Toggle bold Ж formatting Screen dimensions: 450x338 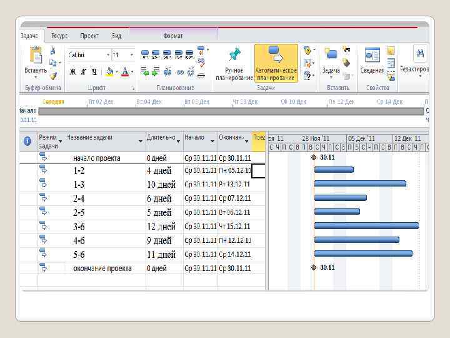coord(72,72)
